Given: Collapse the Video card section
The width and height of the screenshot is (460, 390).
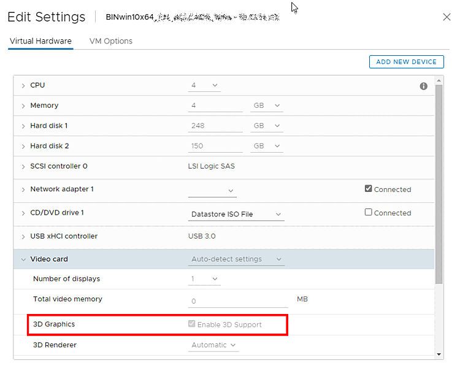Looking at the screenshot, I should pyautogui.click(x=23, y=259).
